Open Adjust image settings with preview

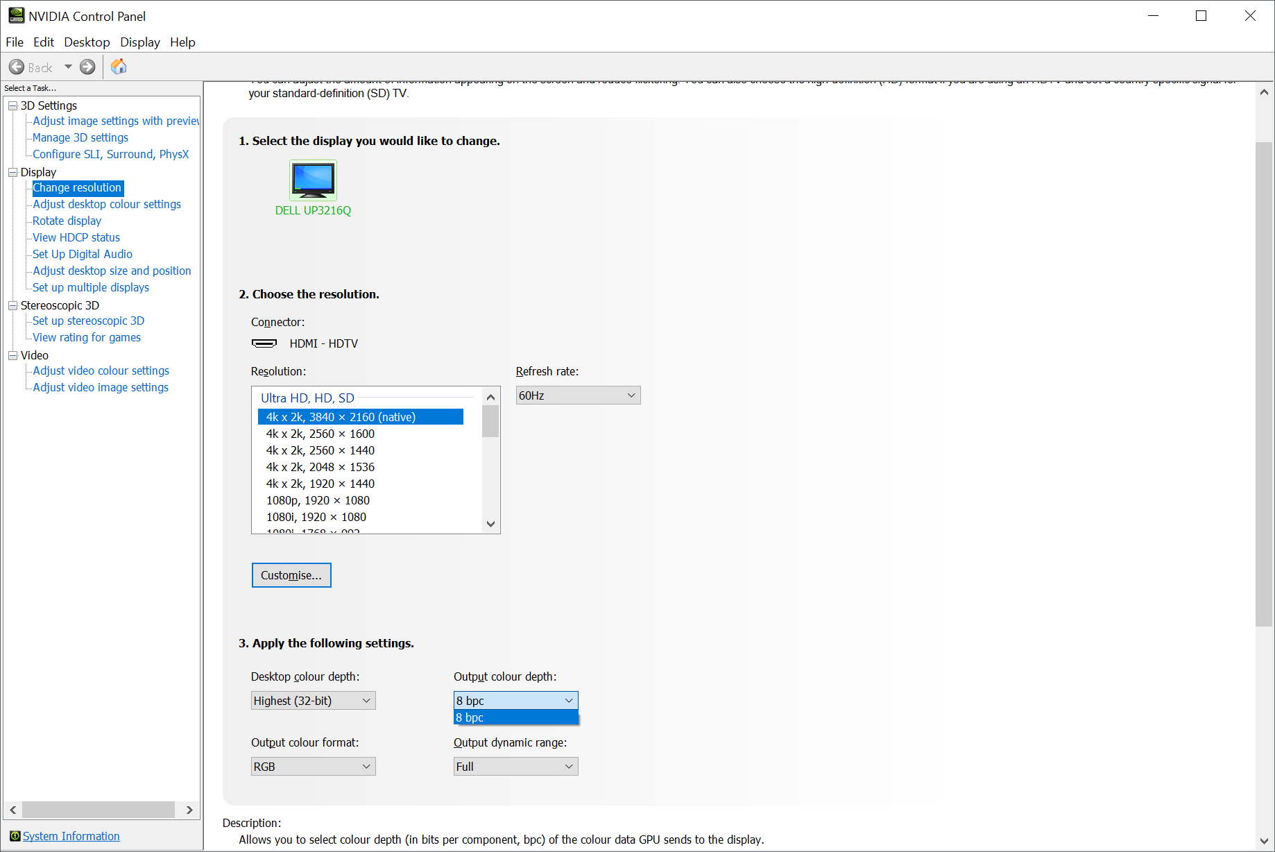[116, 121]
